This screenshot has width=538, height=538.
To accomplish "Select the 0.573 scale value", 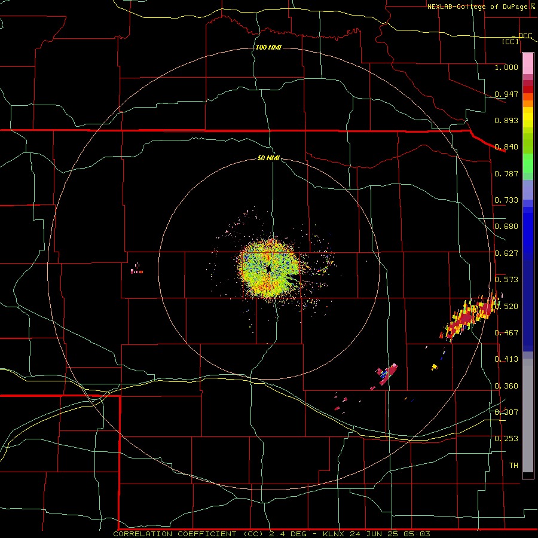I will [x=506, y=280].
